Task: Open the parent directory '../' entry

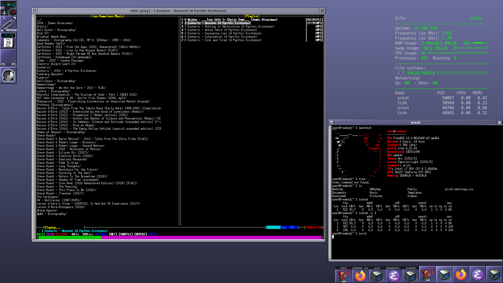Action: [39, 20]
